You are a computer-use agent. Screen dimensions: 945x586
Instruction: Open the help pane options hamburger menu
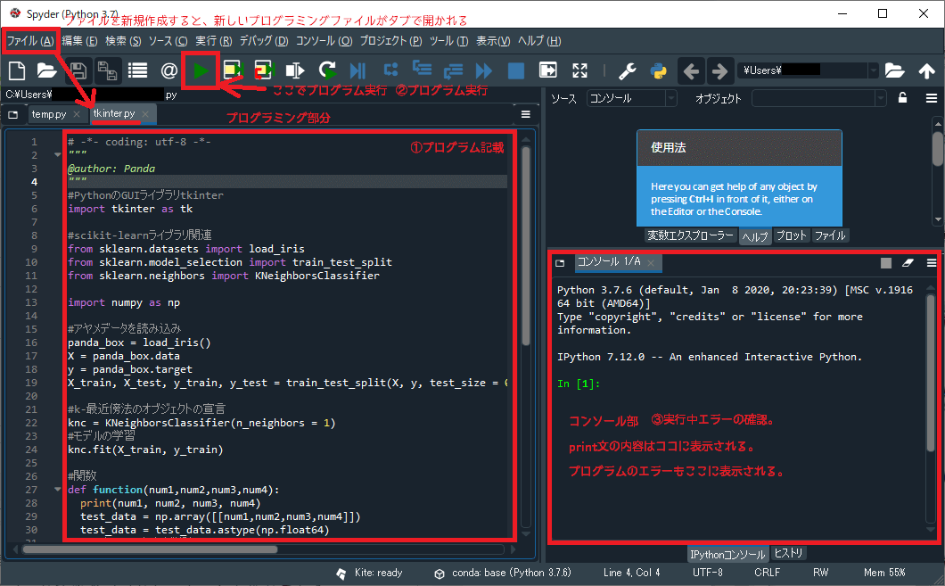point(931,98)
